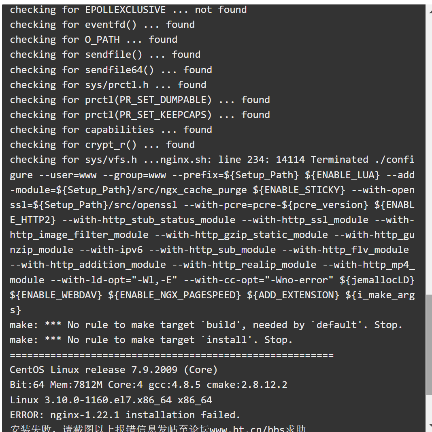Image resolution: width=432 pixels, height=432 pixels.
Task: Click the '${ENABLE_WEBDAV}' configure argument text
Action: [x=56, y=295]
